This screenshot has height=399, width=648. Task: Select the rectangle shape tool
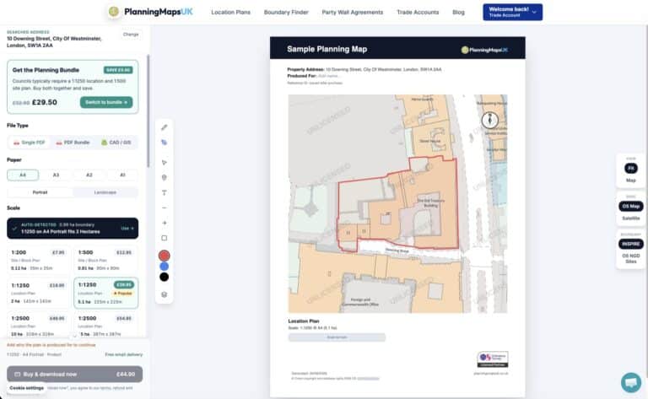164,238
